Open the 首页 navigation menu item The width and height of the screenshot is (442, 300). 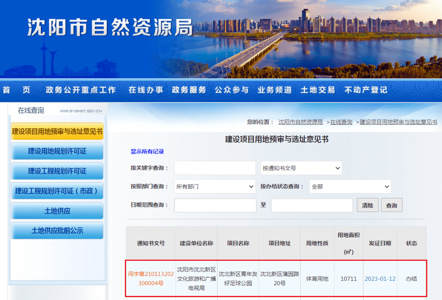tap(17, 90)
